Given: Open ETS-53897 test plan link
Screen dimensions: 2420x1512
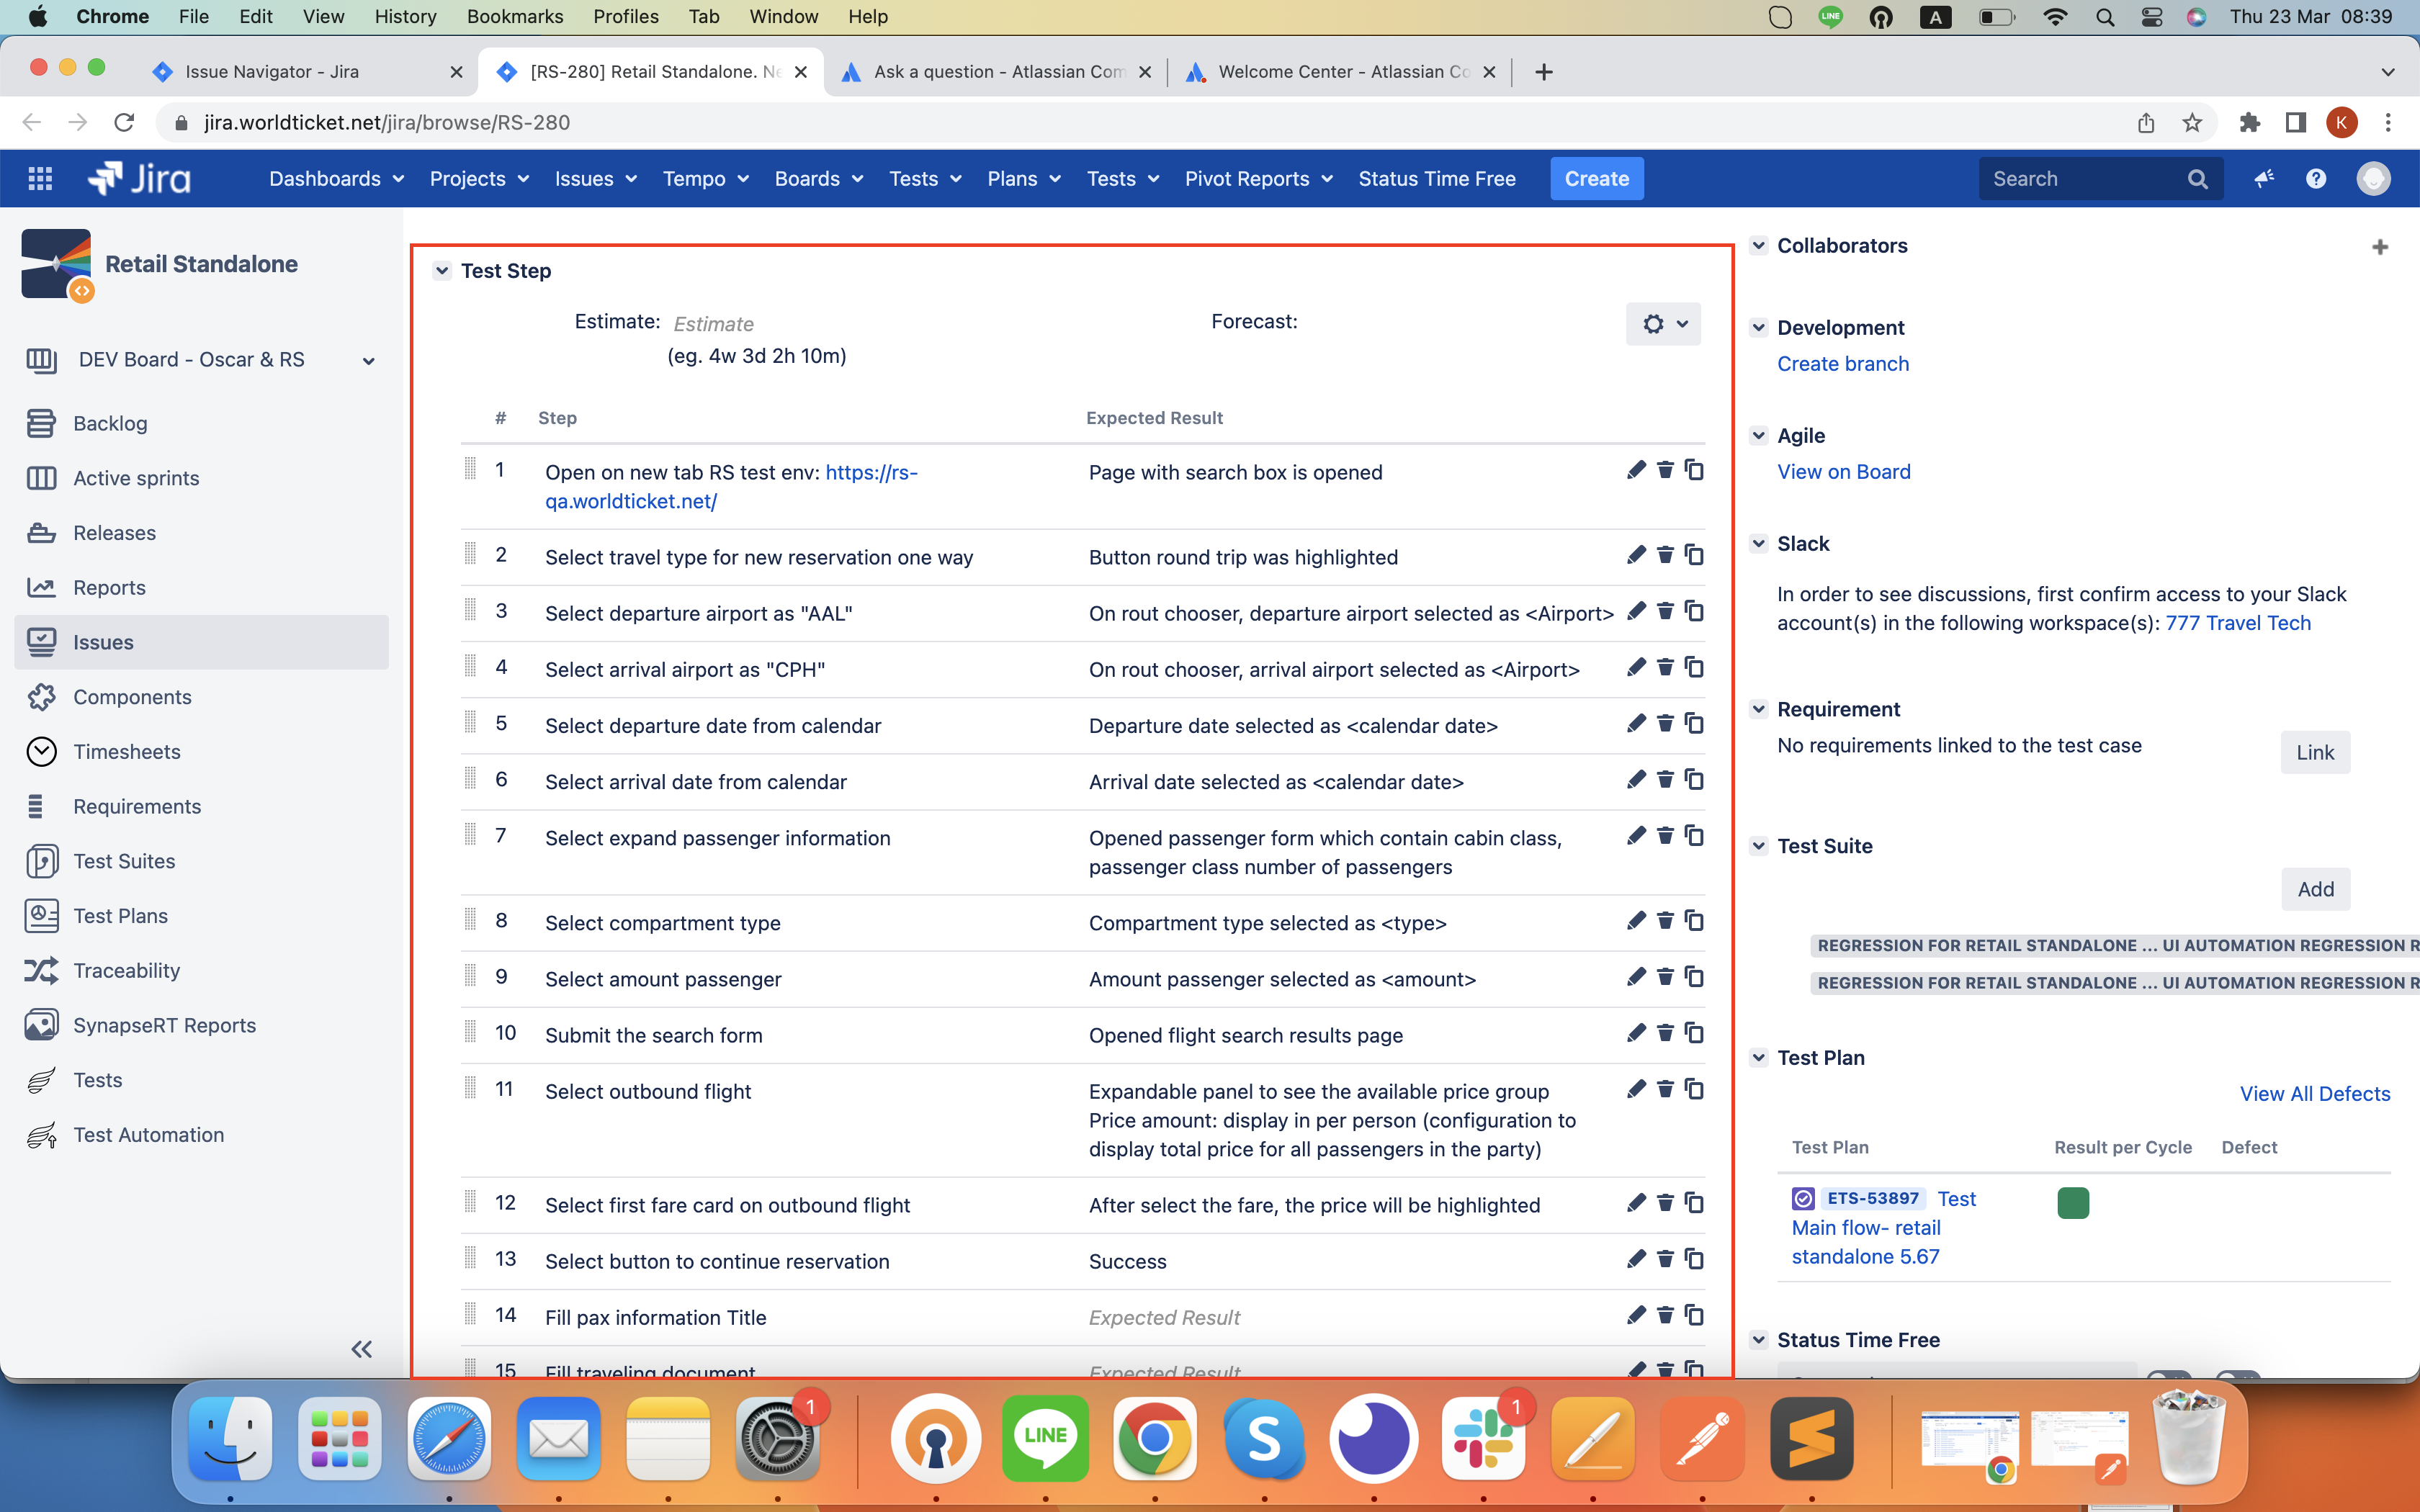Looking at the screenshot, I should (1873, 1198).
